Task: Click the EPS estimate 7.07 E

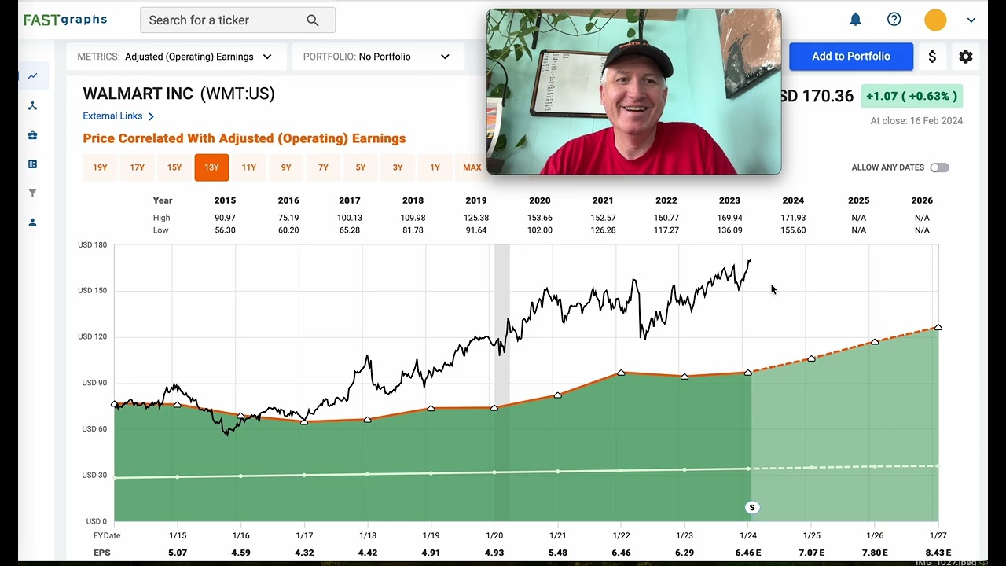Action: point(811,553)
